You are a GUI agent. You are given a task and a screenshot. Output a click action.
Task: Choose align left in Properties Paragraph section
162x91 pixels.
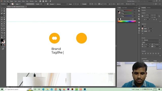(x=143, y=53)
